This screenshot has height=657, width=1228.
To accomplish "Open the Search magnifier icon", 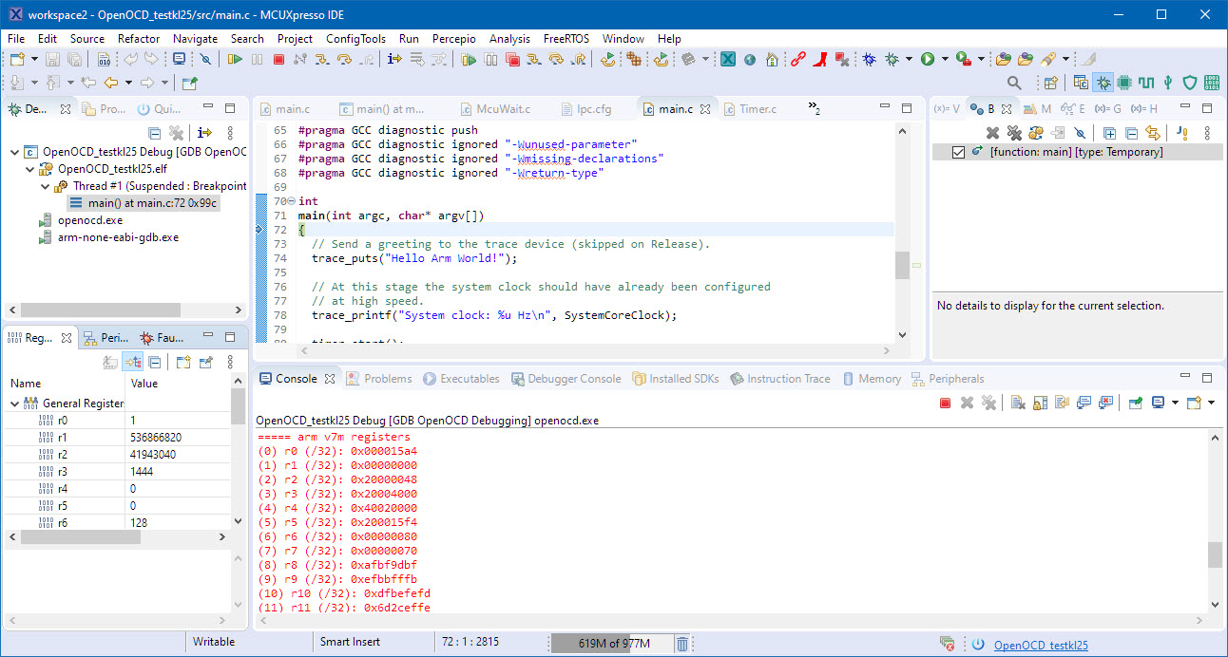I will (x=1014, y=83).
